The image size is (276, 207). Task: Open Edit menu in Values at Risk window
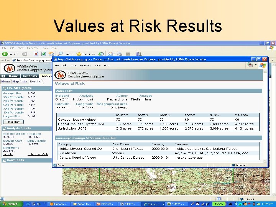click(65, 66)
